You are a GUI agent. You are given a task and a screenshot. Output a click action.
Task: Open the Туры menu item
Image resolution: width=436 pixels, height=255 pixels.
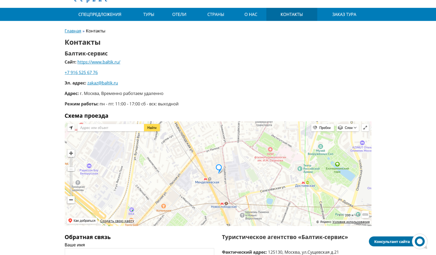(149, 15)
